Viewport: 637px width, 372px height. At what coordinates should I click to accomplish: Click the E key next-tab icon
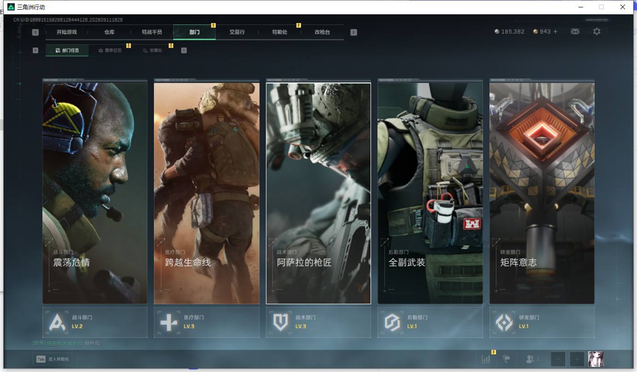tap(354, 32)
